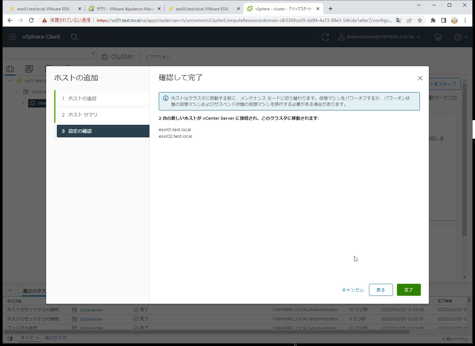Select host name esxi02.test.local in the list
Image resolution: width=475 pixels, height=346 pixels.
175,136
